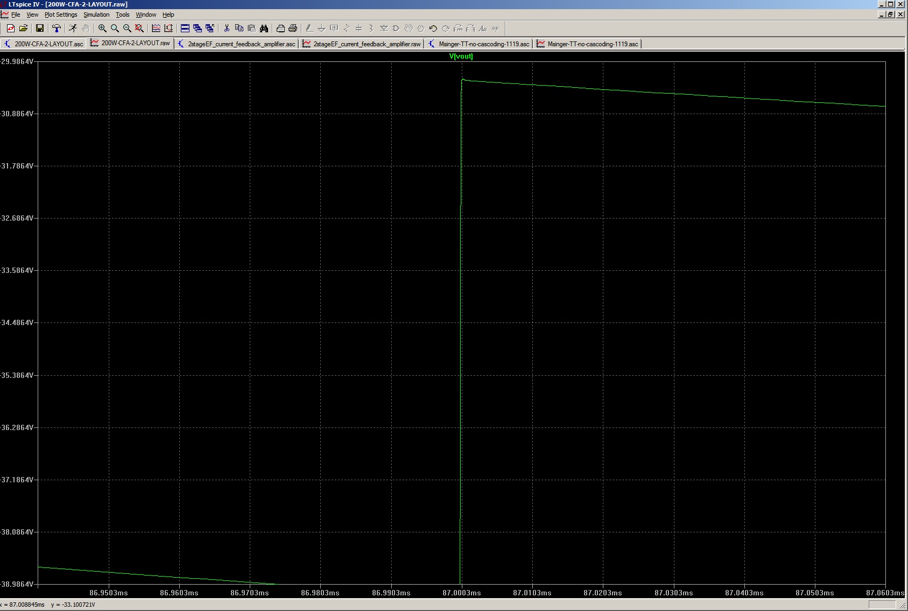Click the Copy icon in the toolbar
The width and height of the screenshot is (908, 611).
pos(239,29)
